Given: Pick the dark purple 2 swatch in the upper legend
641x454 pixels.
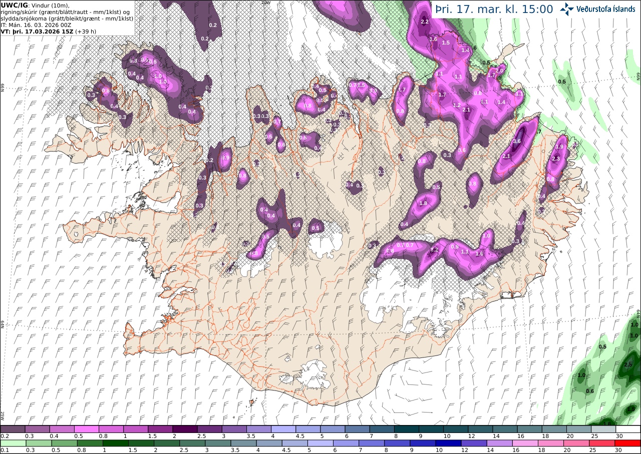Looking at the screenshot, I should coord(185,429).
